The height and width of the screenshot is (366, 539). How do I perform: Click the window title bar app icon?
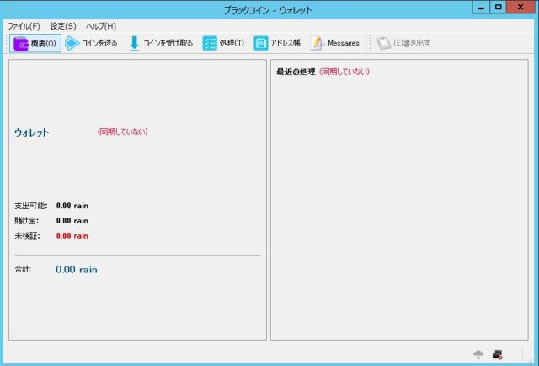(x=9, y=10)
